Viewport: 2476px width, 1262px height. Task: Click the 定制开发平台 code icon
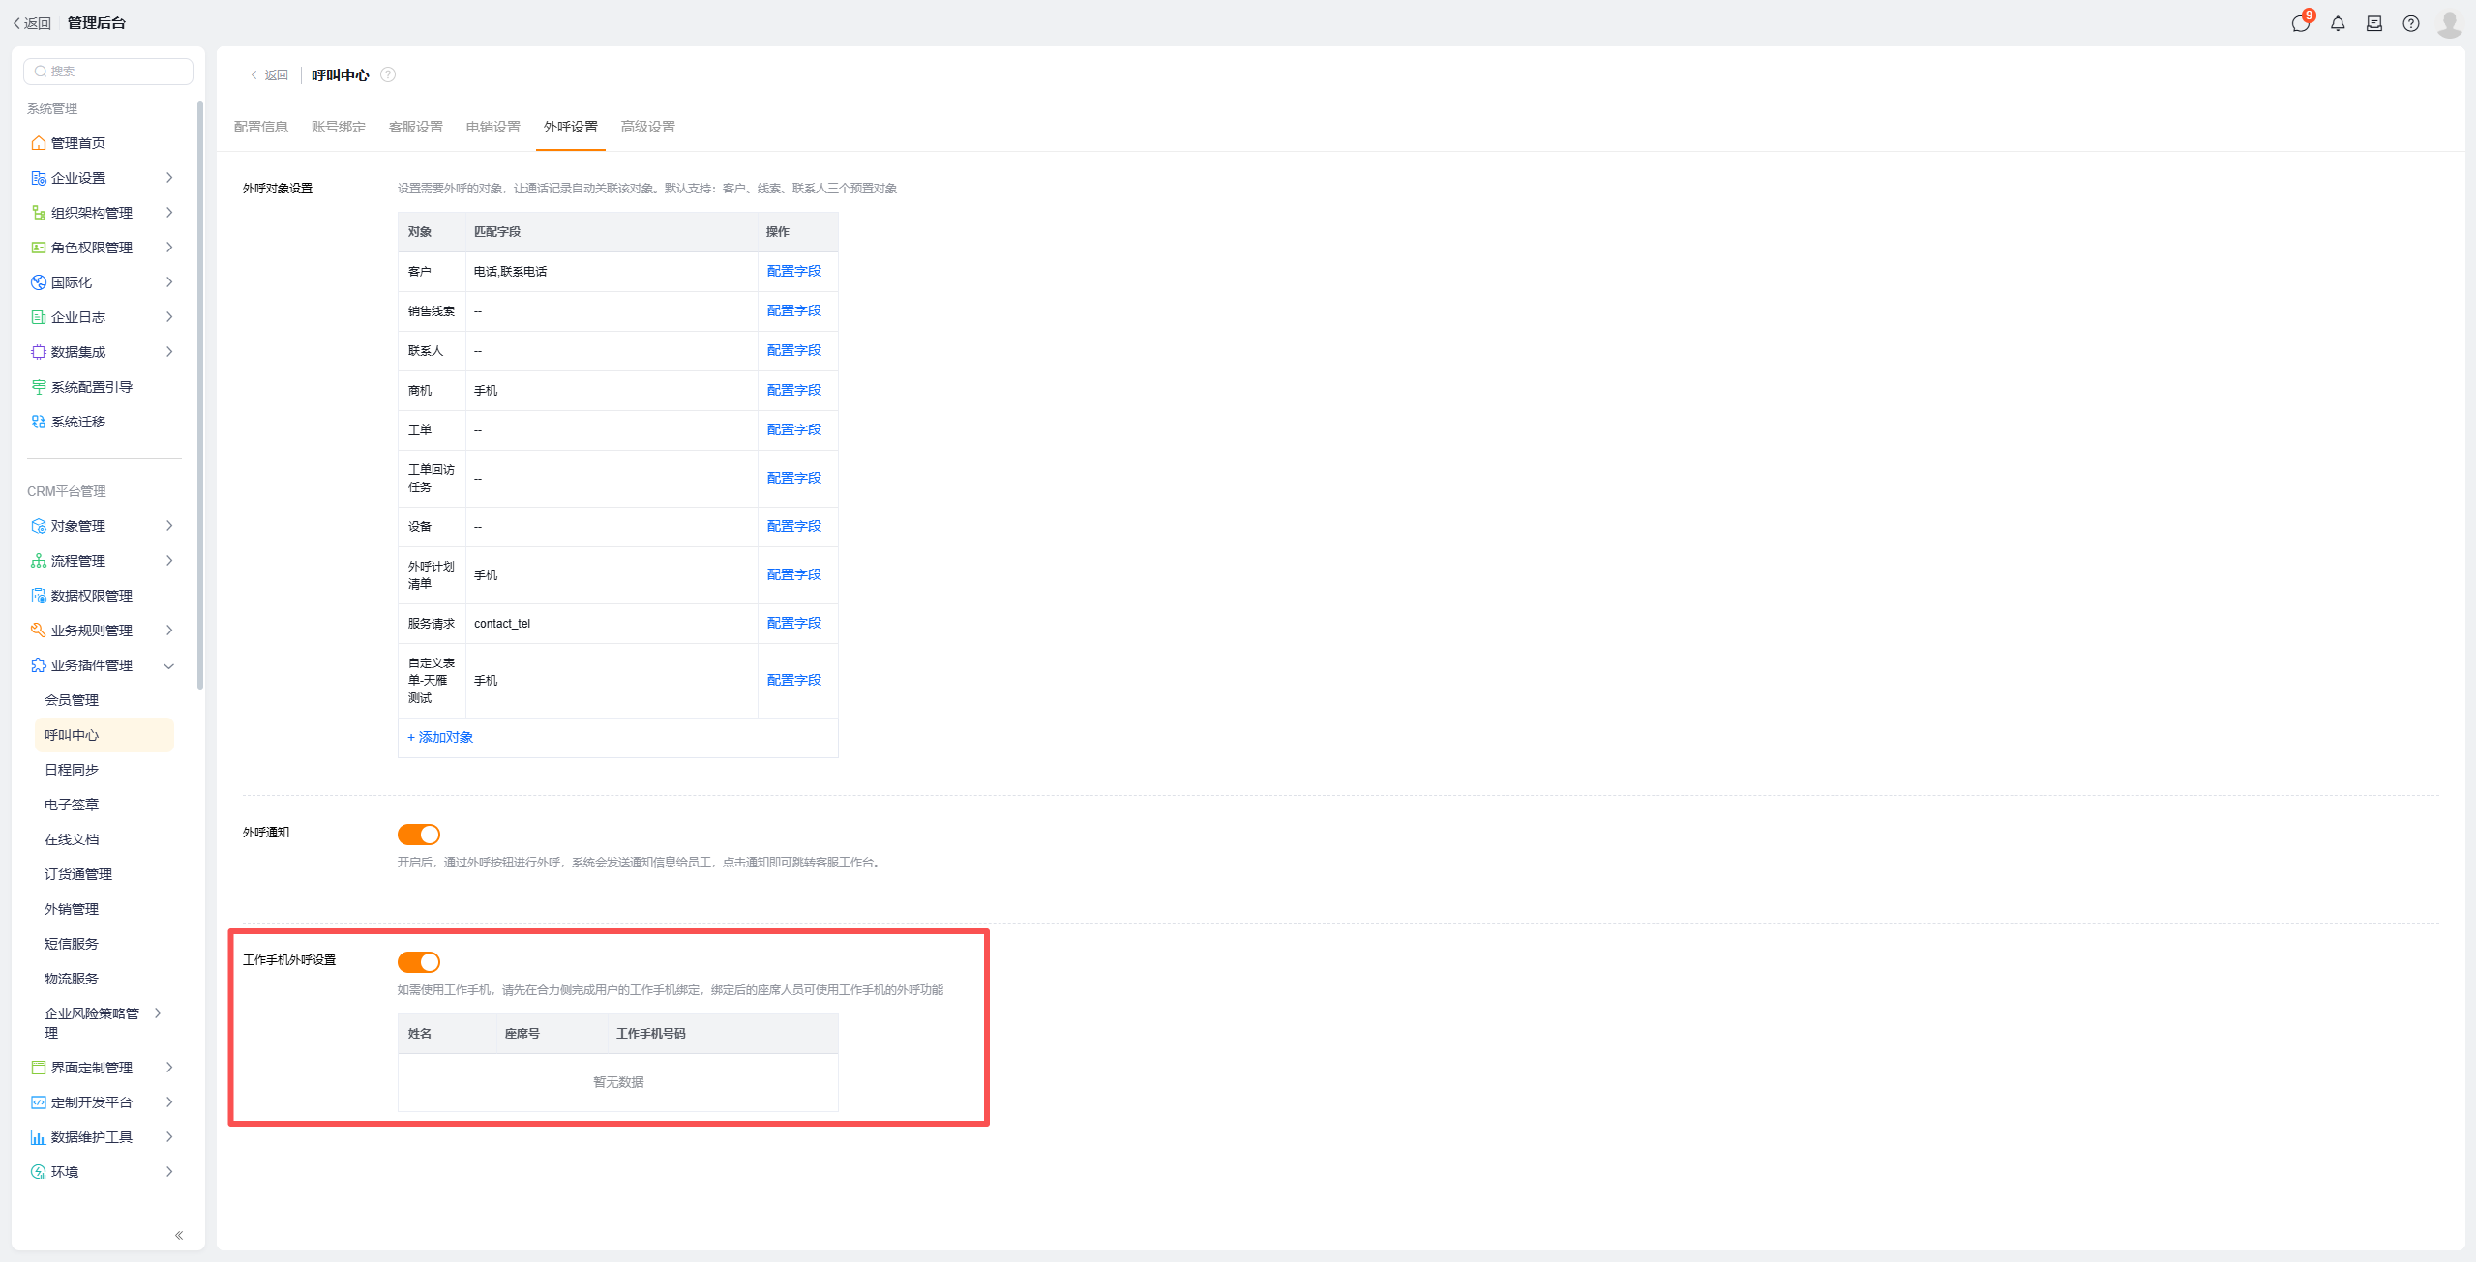coord(39,1102)
